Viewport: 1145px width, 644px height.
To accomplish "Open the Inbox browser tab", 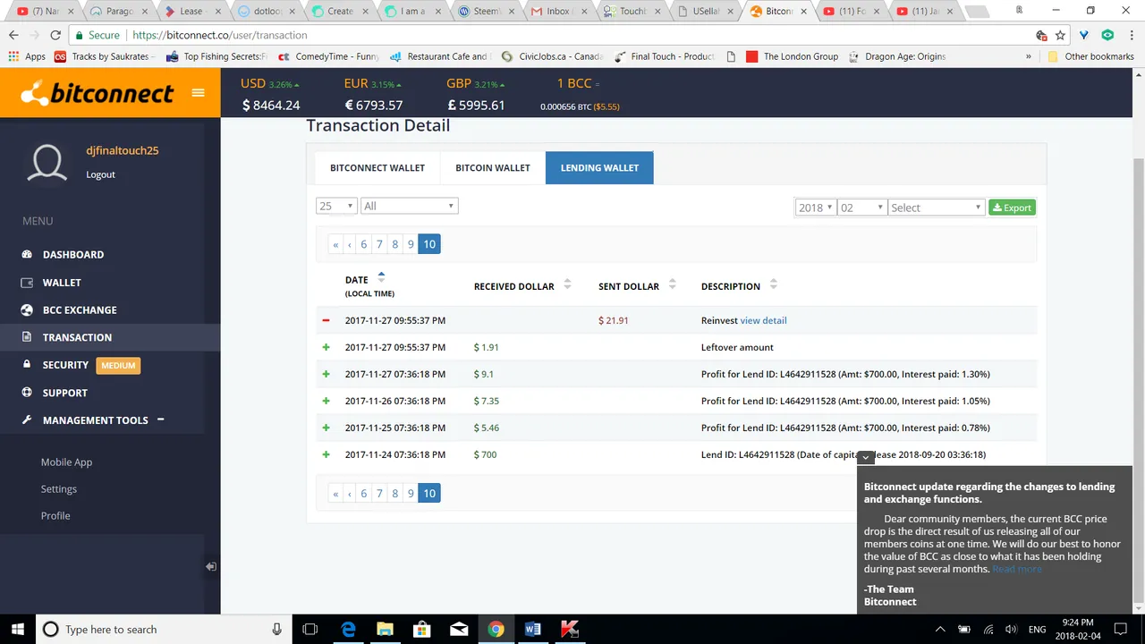I will point(557,11).
